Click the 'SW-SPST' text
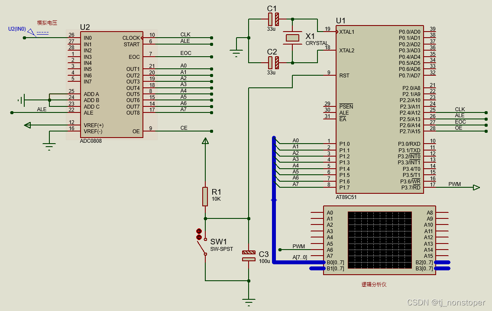This screenshot has height=311, width=492. (x=221, y=249)
